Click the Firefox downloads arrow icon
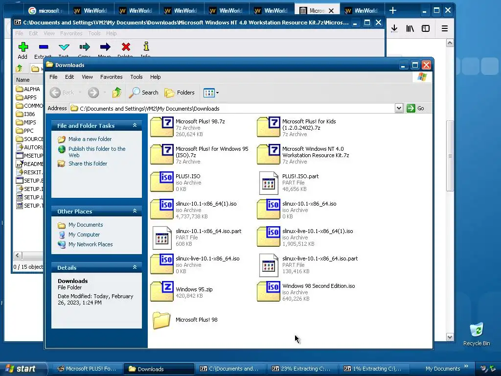Image resolution: width=501 pixels, height=376 pixels. 394,29
